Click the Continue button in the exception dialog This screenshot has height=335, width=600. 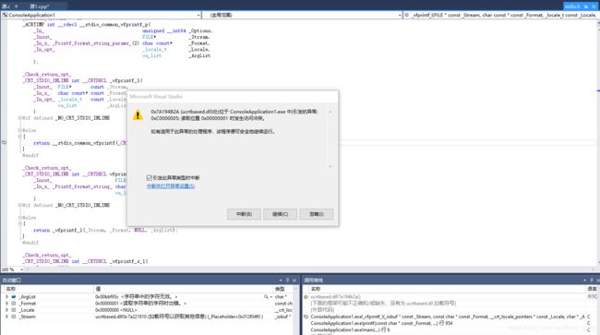click(x=280, y=214)
